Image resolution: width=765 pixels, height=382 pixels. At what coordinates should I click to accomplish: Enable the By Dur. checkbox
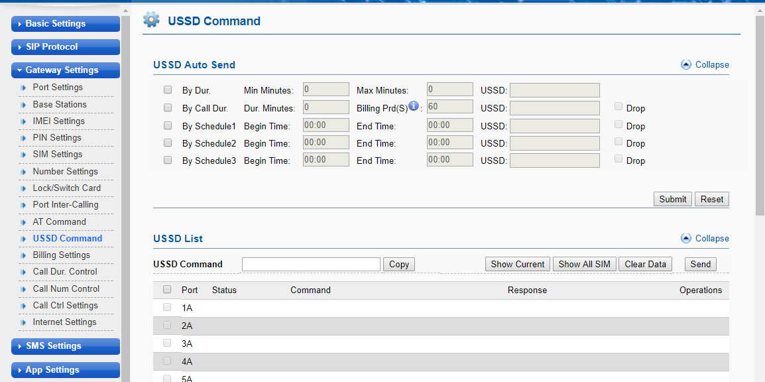point(168,90)
